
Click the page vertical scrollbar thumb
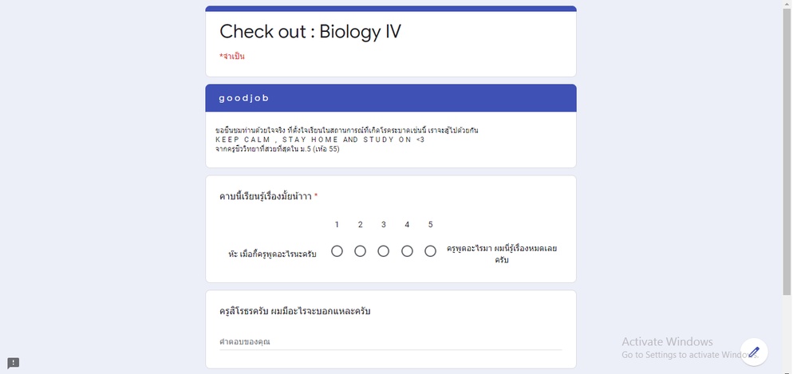pos(787,152)
